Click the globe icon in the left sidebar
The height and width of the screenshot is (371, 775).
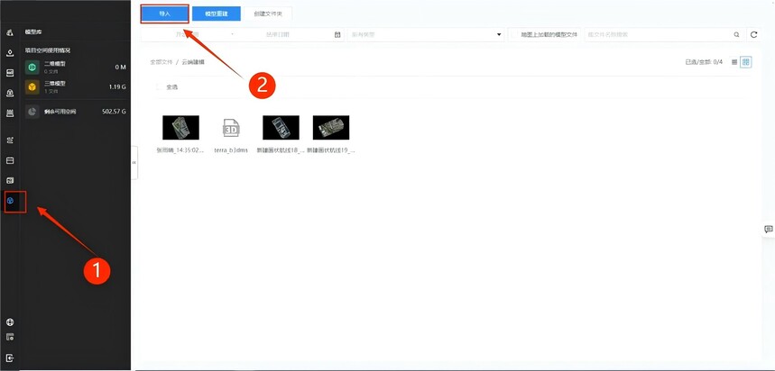coord(10,322)
